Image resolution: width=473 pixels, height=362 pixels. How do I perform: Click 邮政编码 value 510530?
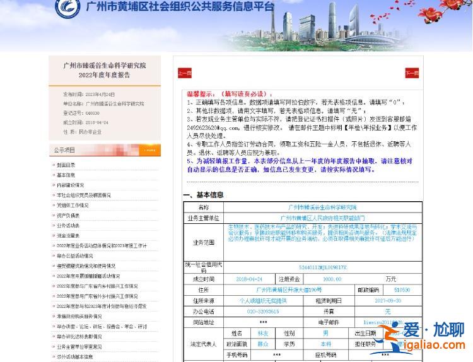(402, 290)
